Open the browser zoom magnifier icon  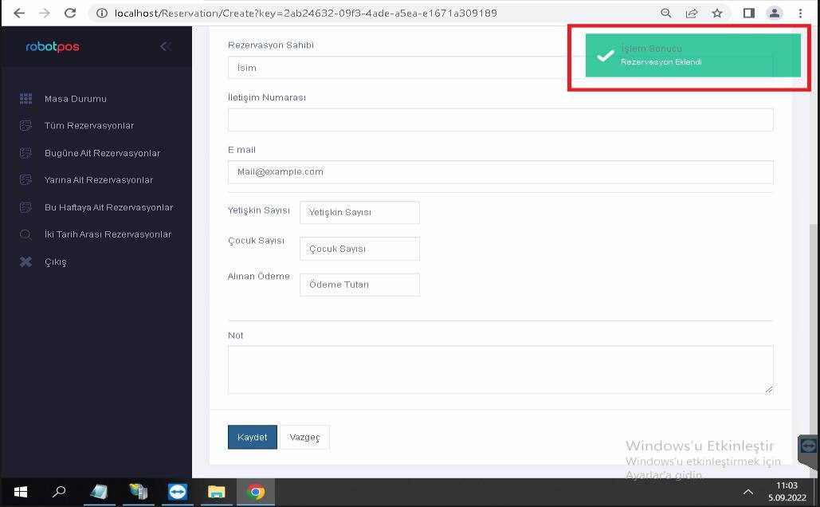coord(665,13)
